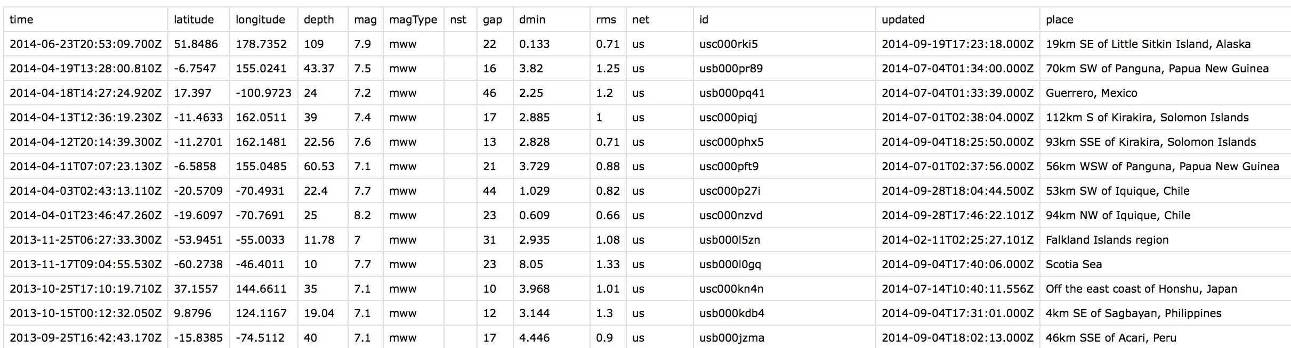1291x348 pixels.
Task: Select the Falkland Islands region cell
Action: (1107, 240)
